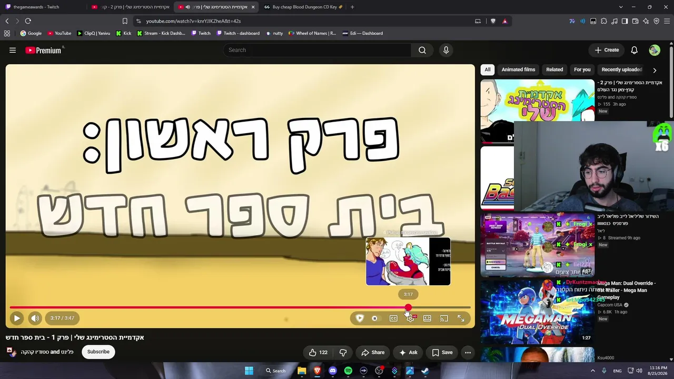Screen dimensions: 674x379
Task: Open Windows Start menu
Action: [x=249, y=371]
